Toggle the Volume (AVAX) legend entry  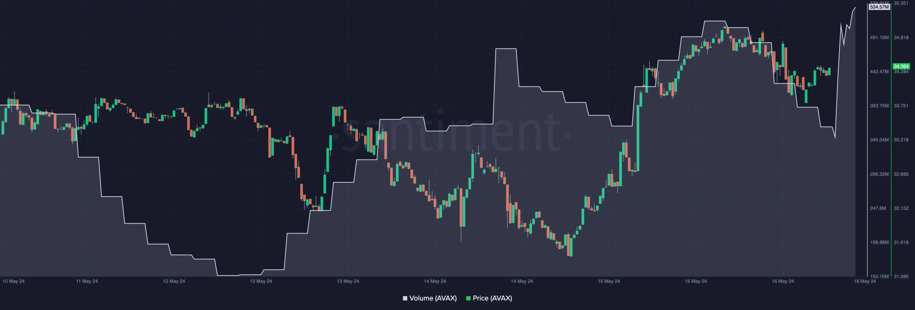430,298
